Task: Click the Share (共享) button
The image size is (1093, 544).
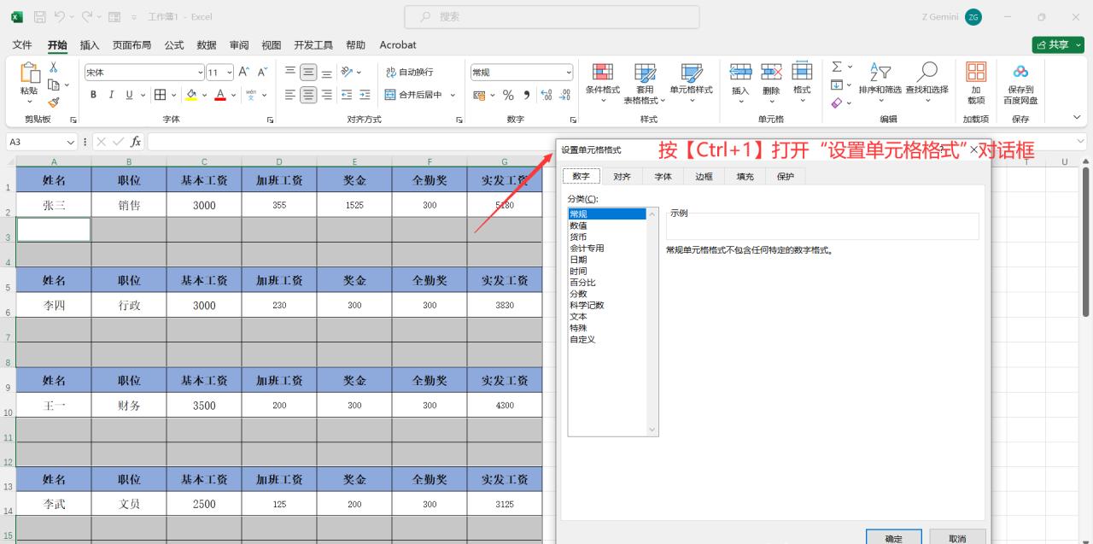Action: (x=1058, y=44)
